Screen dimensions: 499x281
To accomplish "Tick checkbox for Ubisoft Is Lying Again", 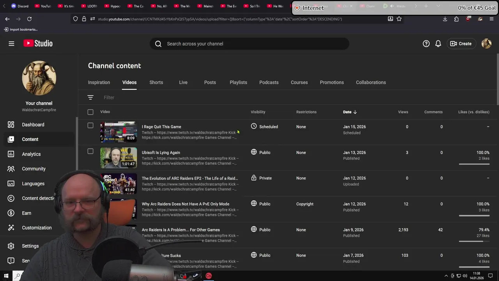I will click(x=90, y=151).
